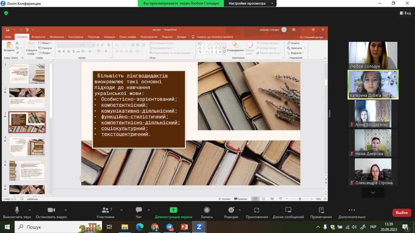Stop the video camera in Zoom
This screenshot has height=233, width=415.
(51, 213)
